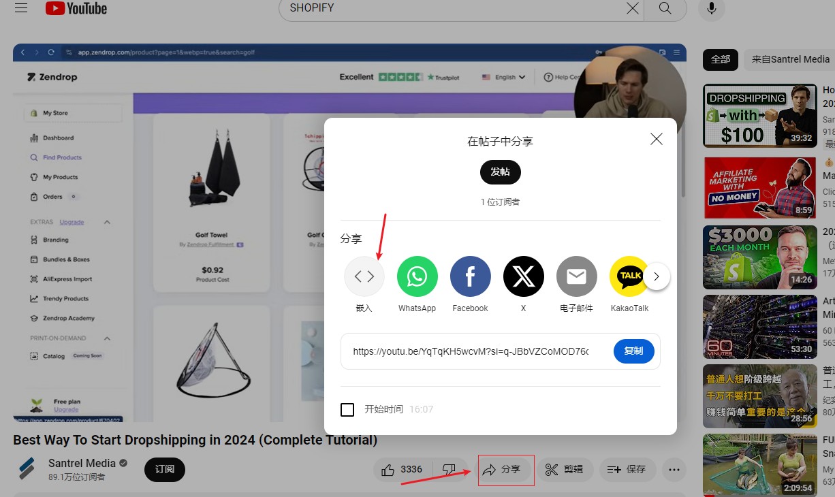Close the share dialog
The image size is (835, 497).
[657, 139]
